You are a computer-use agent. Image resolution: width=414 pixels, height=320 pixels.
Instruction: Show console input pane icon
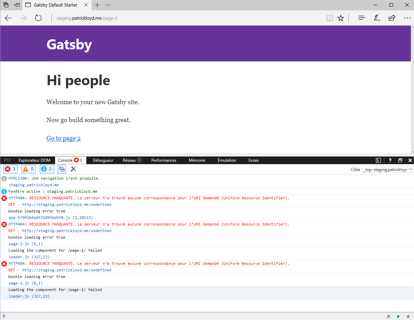(x=378, y=160)
